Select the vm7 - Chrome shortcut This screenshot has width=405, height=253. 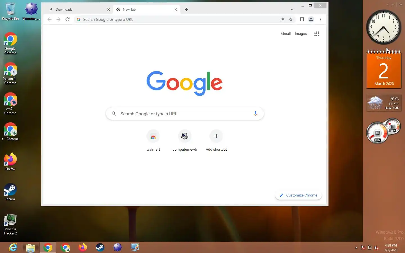coord(10,104)
